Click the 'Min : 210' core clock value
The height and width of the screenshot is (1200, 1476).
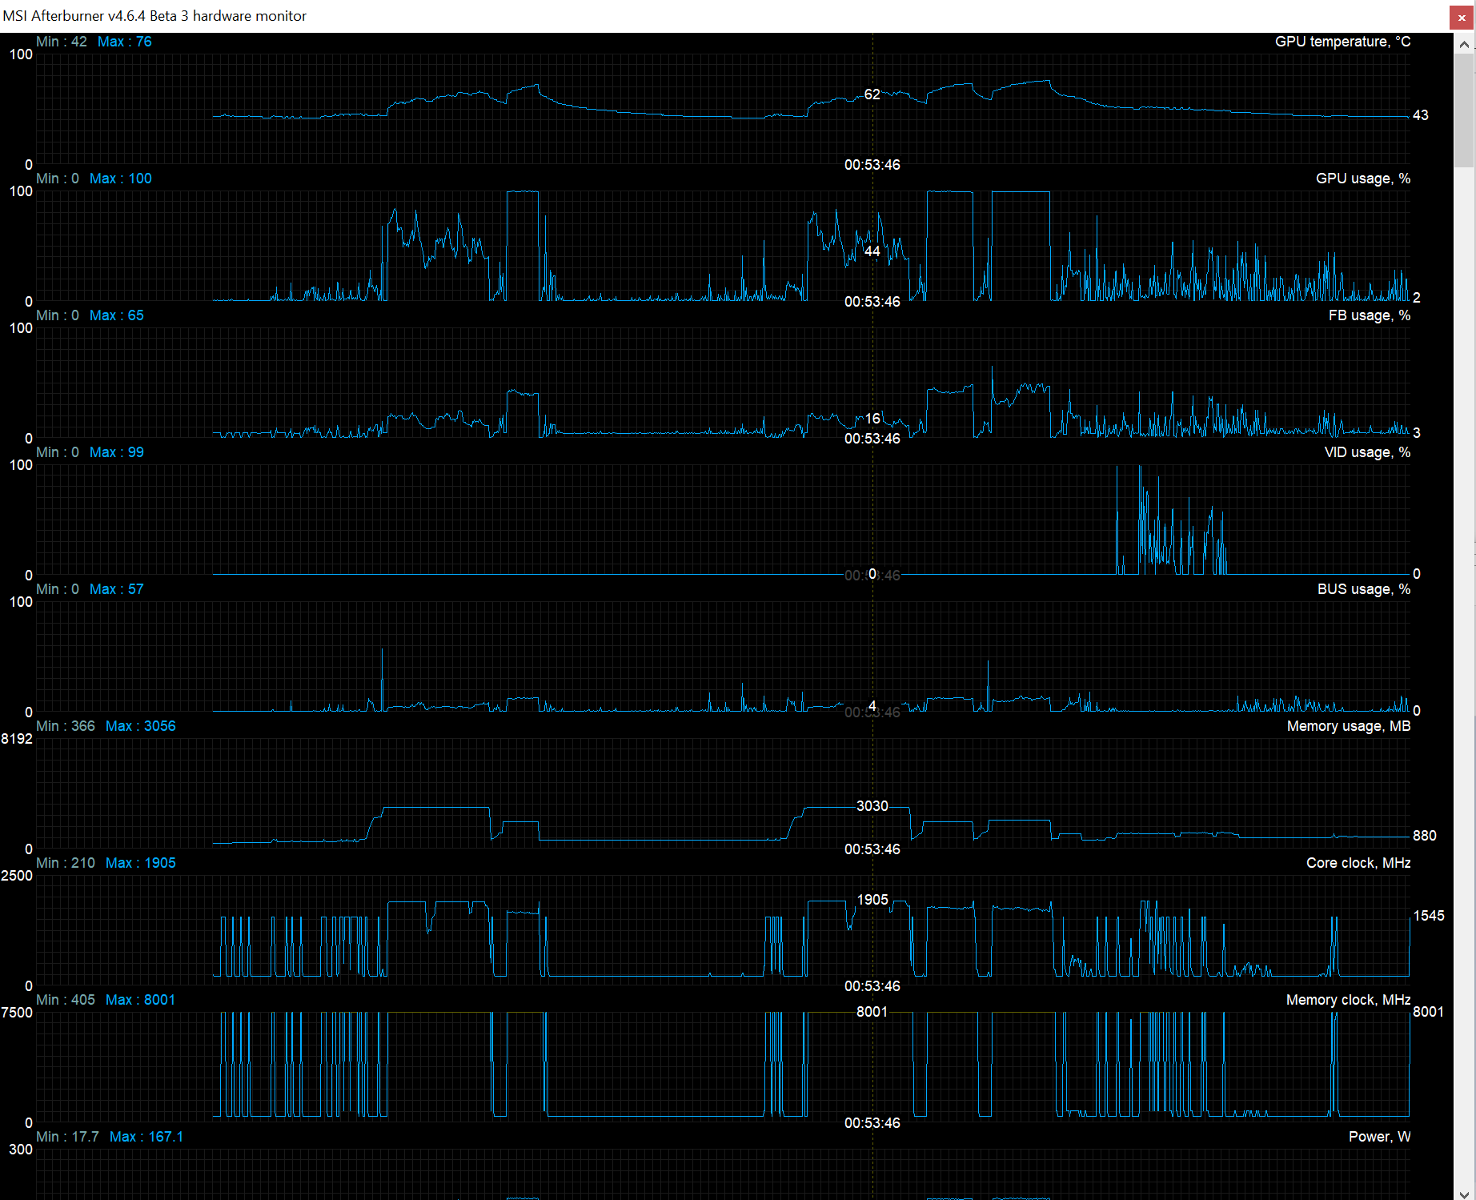(x=66, y=863)
